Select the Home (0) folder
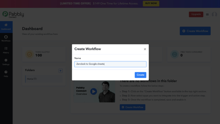Screen dimensions: 220x124 point(44,79)
